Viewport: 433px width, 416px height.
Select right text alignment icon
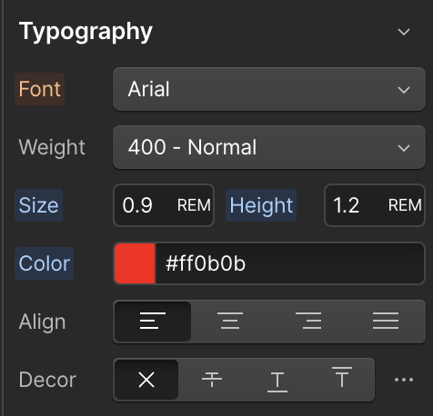pos(308,321)
